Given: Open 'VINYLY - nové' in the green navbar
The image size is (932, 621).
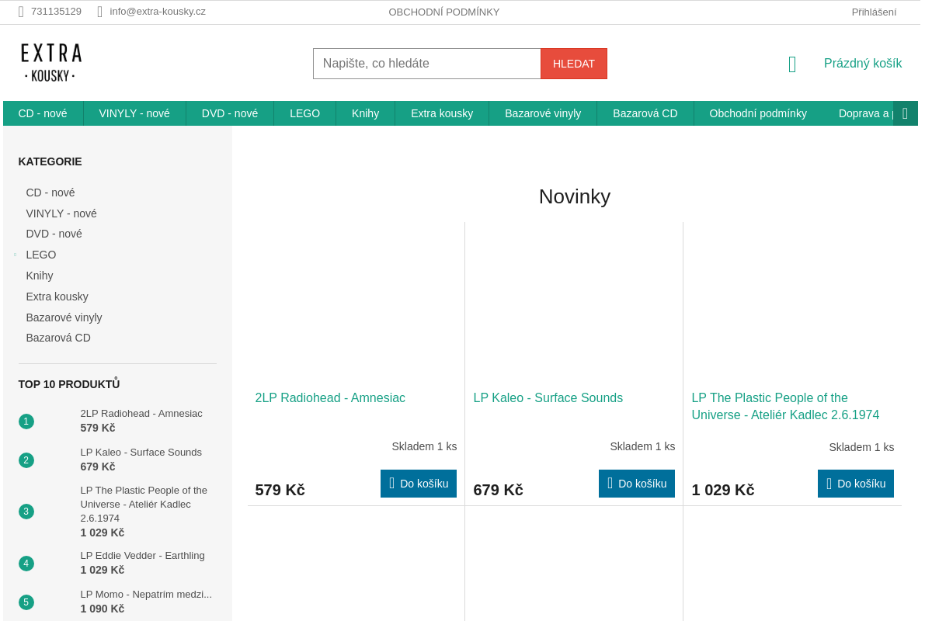Looking at the screenshot, I should 134,113.
